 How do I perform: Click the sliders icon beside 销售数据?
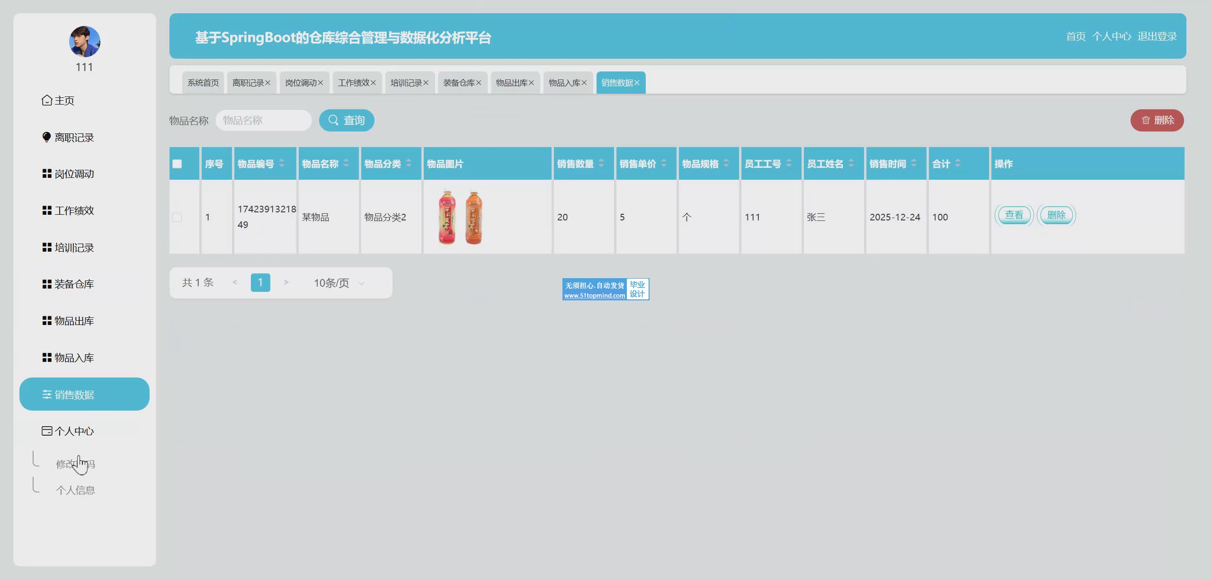pyautogui.click(x=47, y=395)
